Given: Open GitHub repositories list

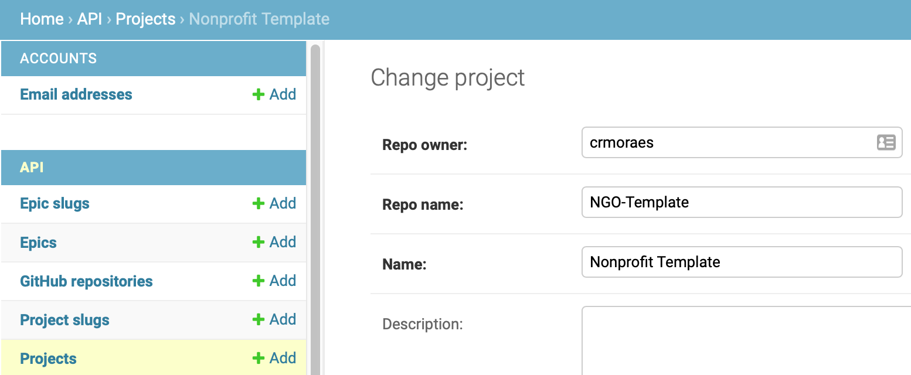Looking at the screenshot, I should tap(86, 281).
